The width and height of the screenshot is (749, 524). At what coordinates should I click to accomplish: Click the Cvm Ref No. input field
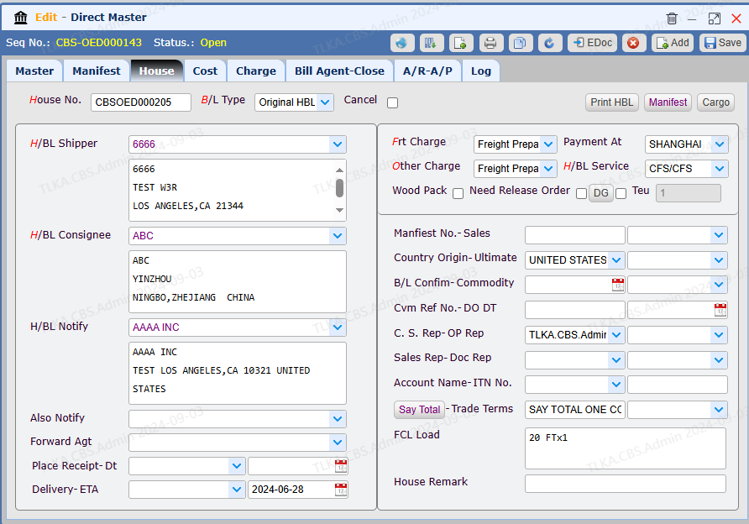(x=574, y=310)
